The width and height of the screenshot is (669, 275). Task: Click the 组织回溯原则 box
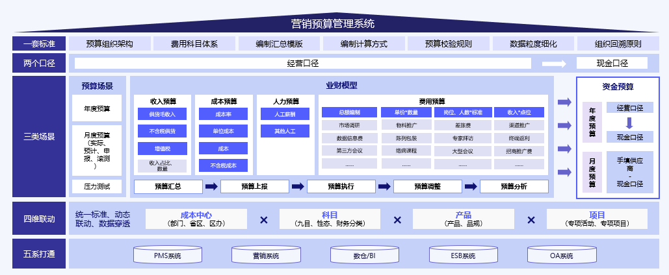[x=618, y=43]
